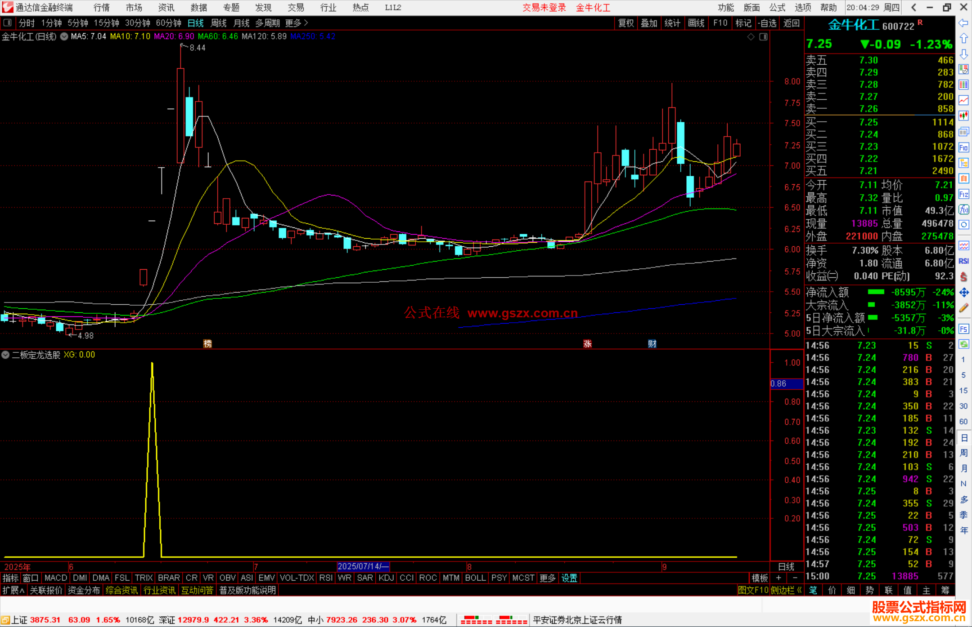Click the F12 sidebar icon
Viewport: 972px width, 627px height.
[x=963, y=194]
